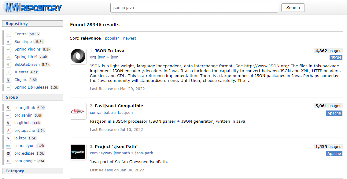Viewport: 347px width, 179px height.
Task: Filter by Spring Lib M link
Action: click(x=26, y=57)
